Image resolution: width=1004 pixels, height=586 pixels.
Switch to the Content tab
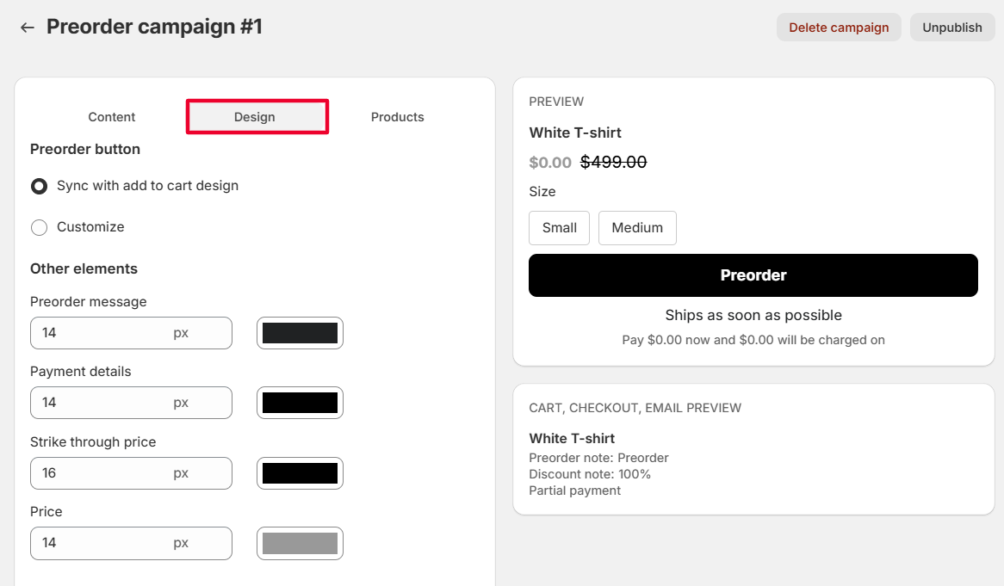112,117
